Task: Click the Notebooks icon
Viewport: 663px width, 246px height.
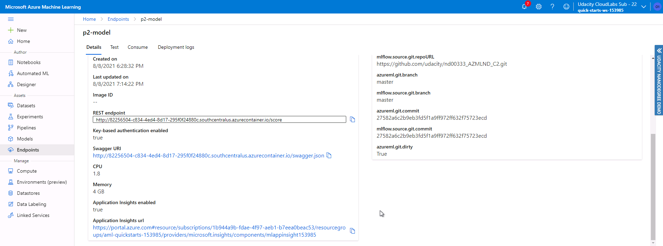Action: [11, 62]
